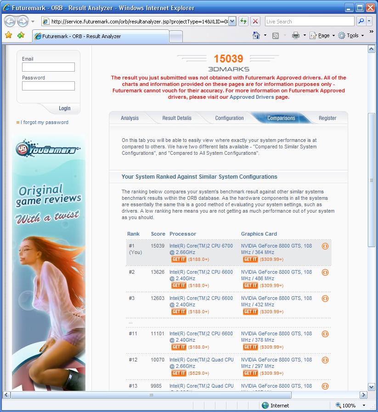
Task: Click processor GET IT button in rank #11
Action: 179,347
